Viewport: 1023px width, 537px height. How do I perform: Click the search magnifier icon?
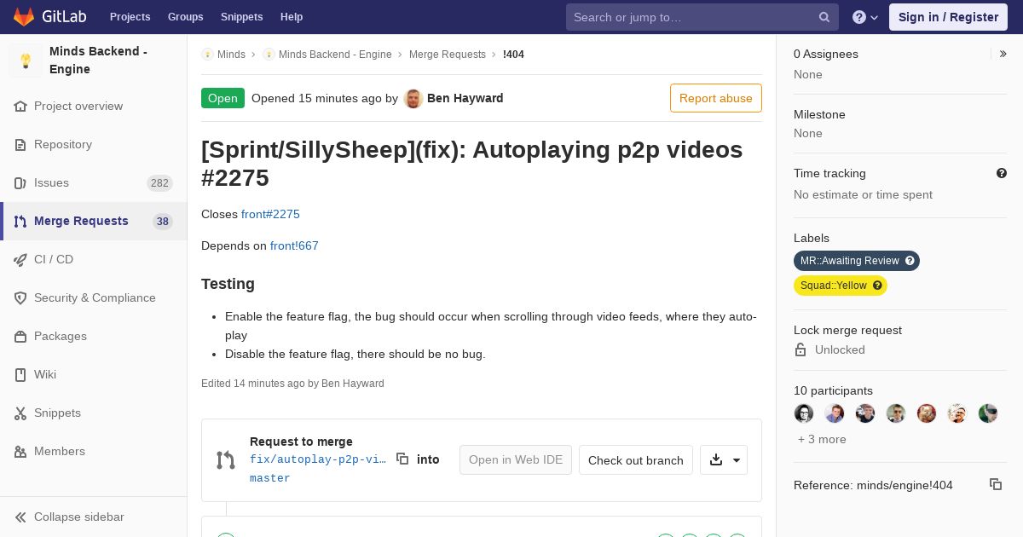coord(824,17)
